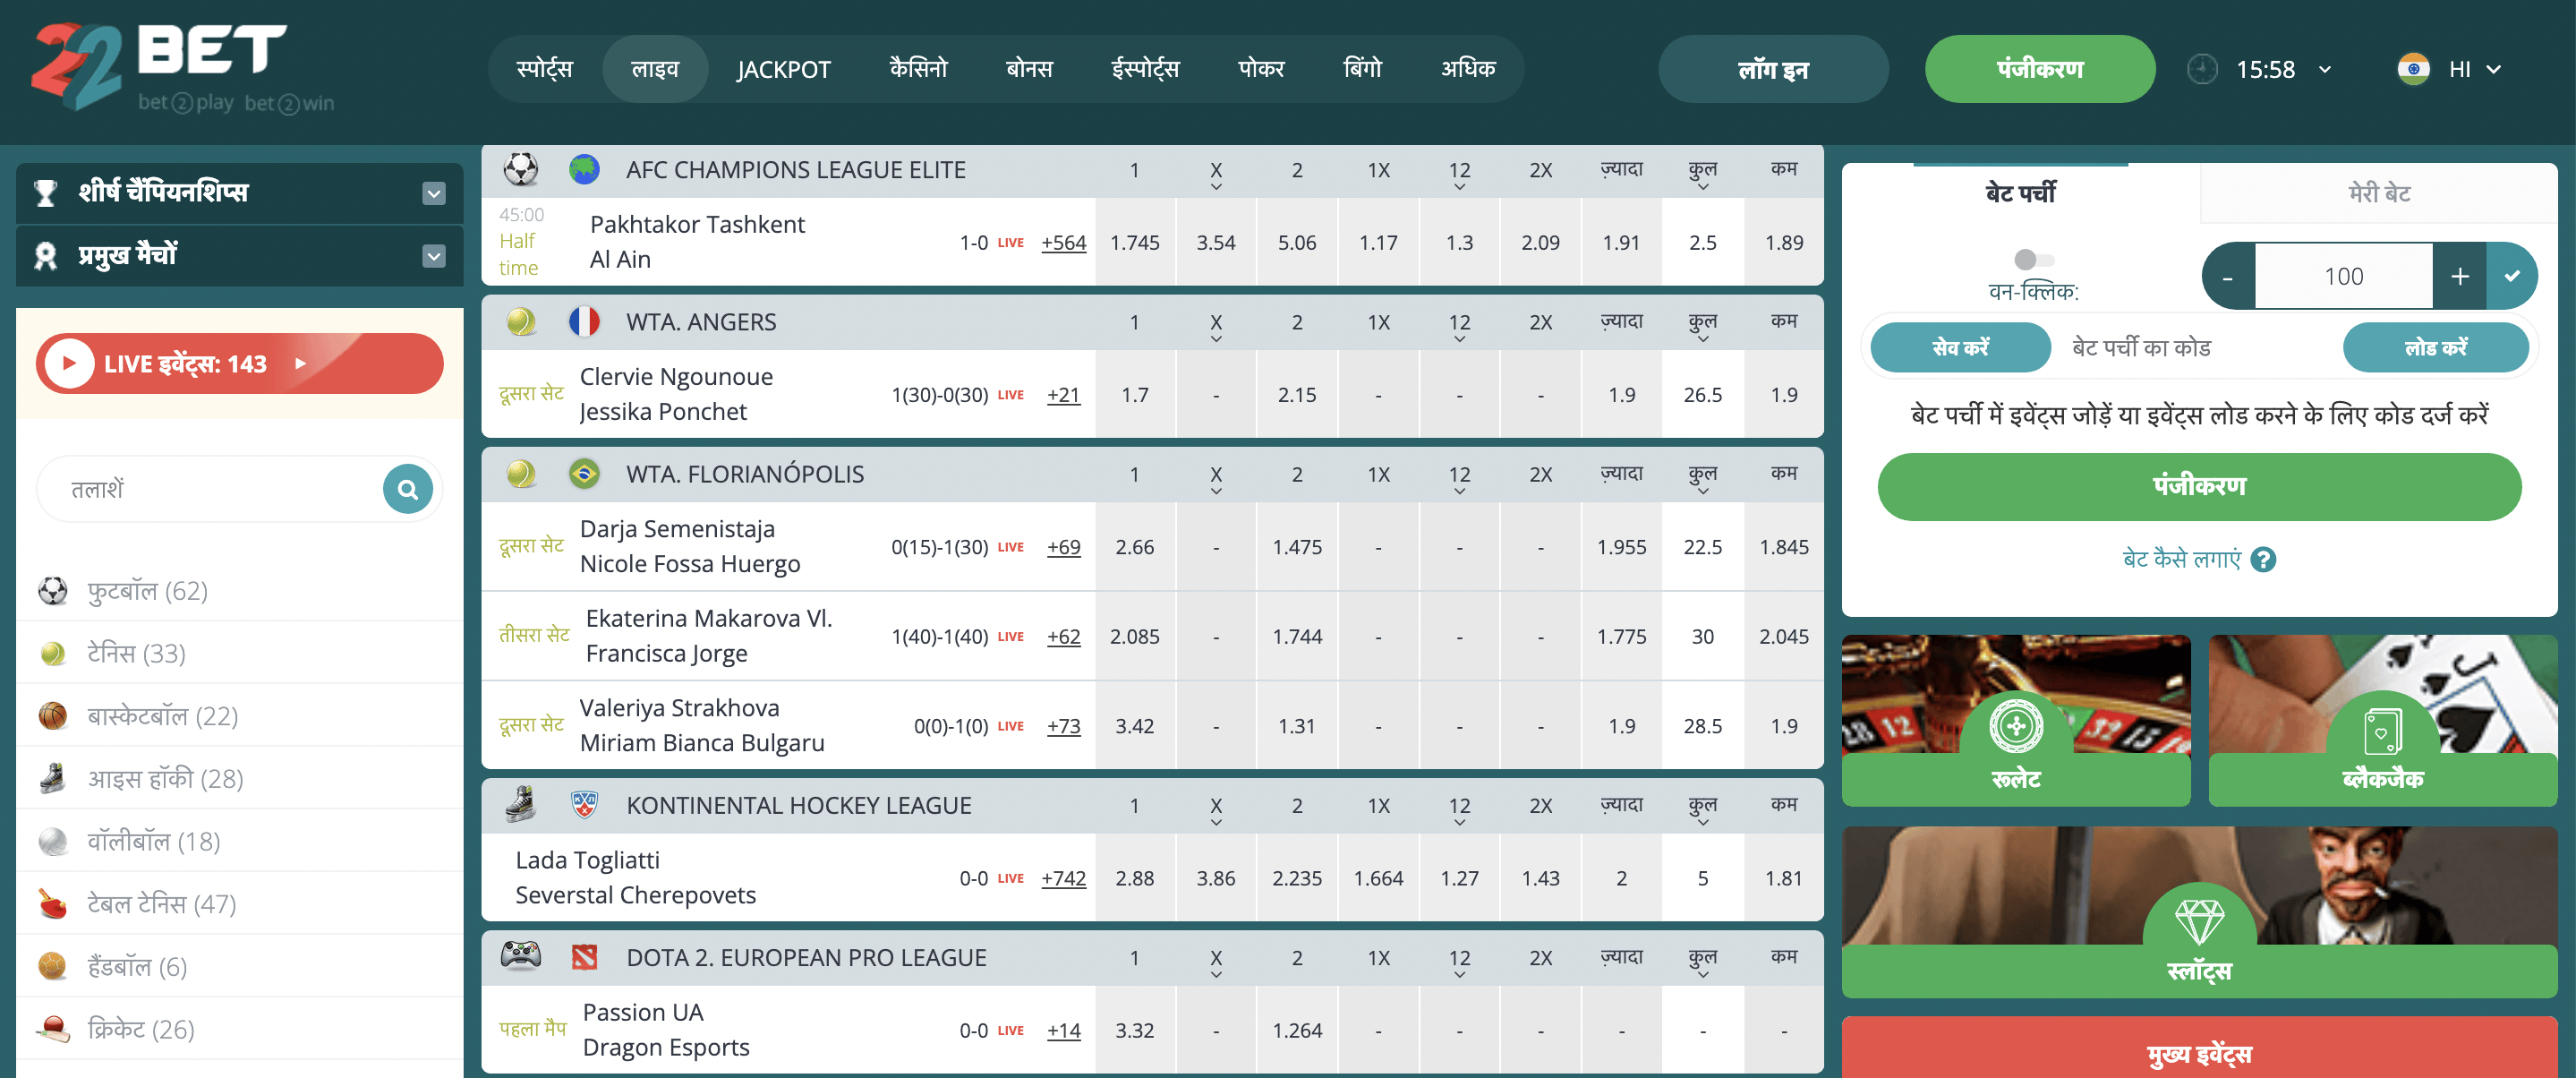This screenshot has width=2576, height=1078.
Task: Click the ribbon icon beside प्रमुख मैचों
Action: coord(45,256)
